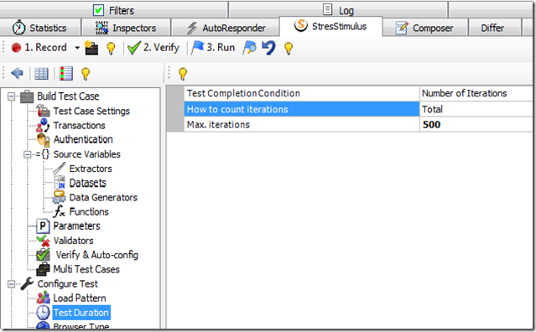Viewport: 536px width, 332px height.
Task: Click the 3. Run button
Action: pyautogui.click(x=213, y=48)
